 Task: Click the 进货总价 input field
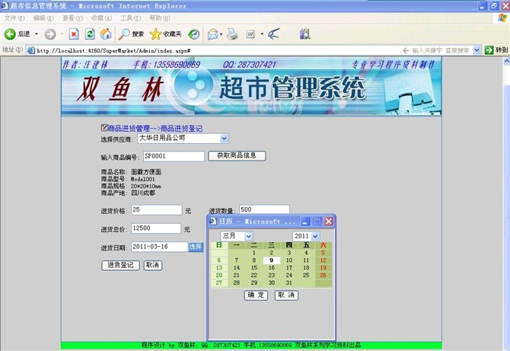[156, 228]
